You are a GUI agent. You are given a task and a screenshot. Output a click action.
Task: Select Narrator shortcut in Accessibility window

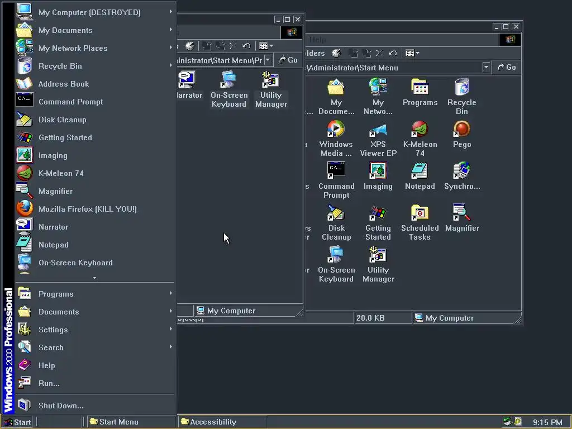pyautogui.click(x=188, y=85)
